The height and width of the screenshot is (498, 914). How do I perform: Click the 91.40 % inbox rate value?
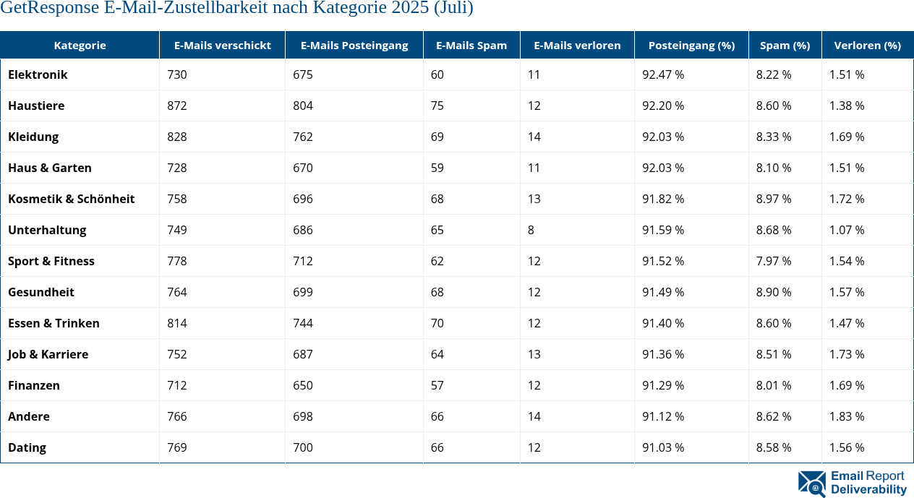click(x=663, y=323)
